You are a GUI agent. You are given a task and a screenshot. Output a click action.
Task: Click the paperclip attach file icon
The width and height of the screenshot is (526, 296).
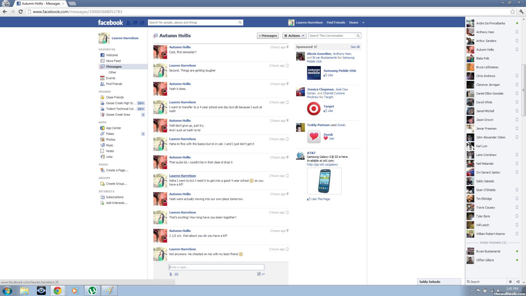171,274
